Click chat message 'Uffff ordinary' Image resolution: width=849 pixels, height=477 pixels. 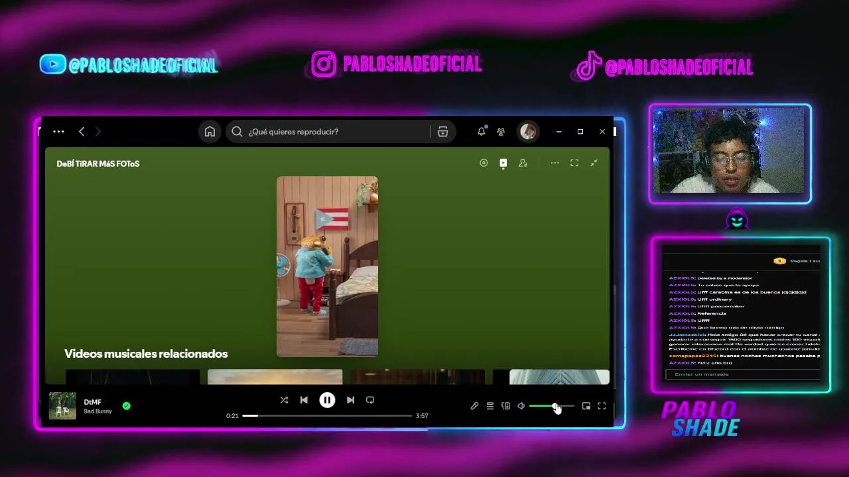pos(713,299)
